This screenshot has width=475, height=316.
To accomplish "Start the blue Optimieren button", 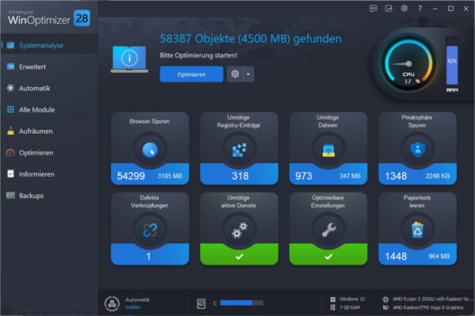I will pos(192,74).
